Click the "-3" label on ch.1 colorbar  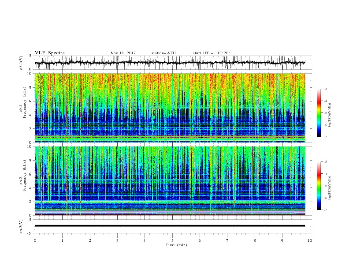click(325, 89)
